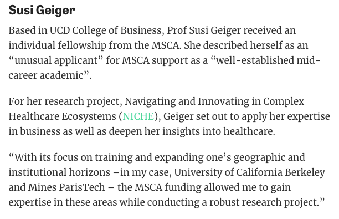Click the phrase For her research project
This screenshot has width=339, height=219.
point(64,101)
